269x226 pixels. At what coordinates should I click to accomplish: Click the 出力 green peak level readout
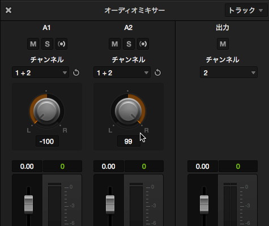coord(238,167)
